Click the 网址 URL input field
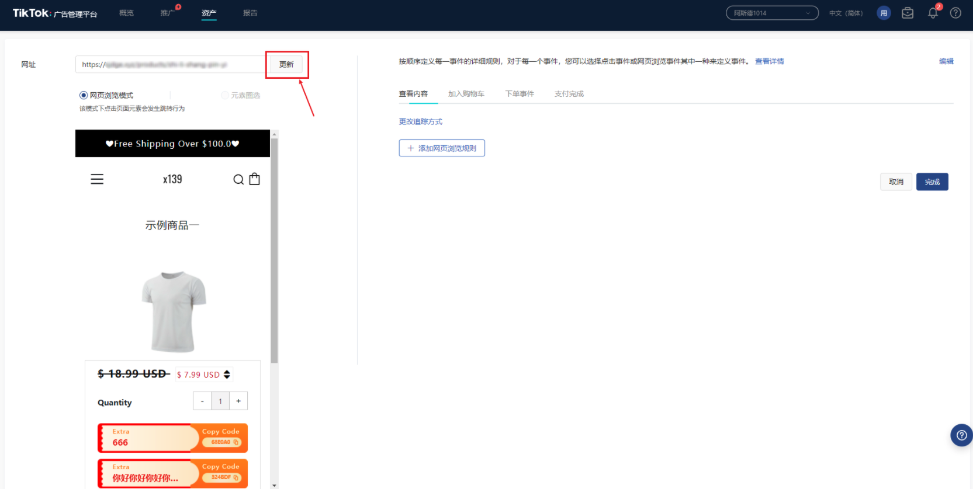Screen dimensions: 973x489 [x=169, y=64]
